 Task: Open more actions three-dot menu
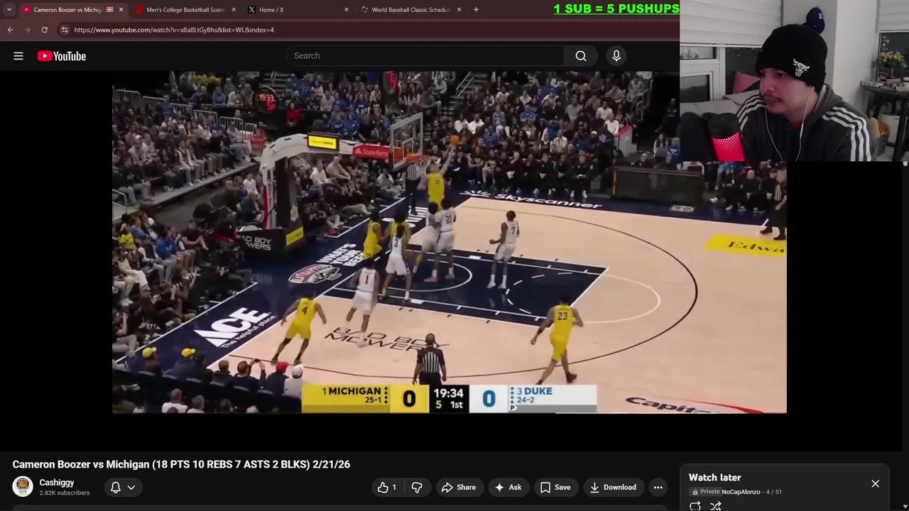pyautogui.click(x=658, y=488)
